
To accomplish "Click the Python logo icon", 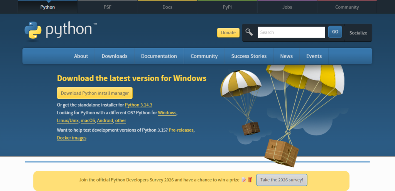I will 33,31.
